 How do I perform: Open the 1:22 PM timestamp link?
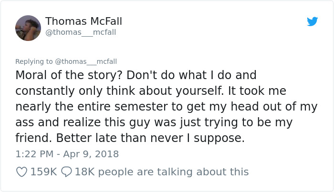34,154
